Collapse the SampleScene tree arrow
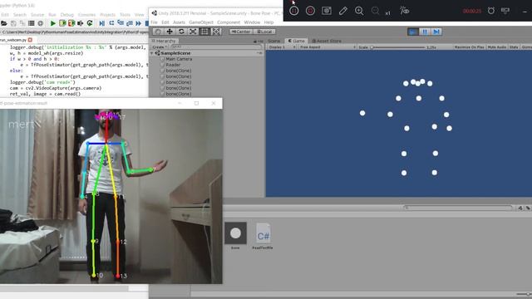The image size is (532, 299). pos(152,53)
